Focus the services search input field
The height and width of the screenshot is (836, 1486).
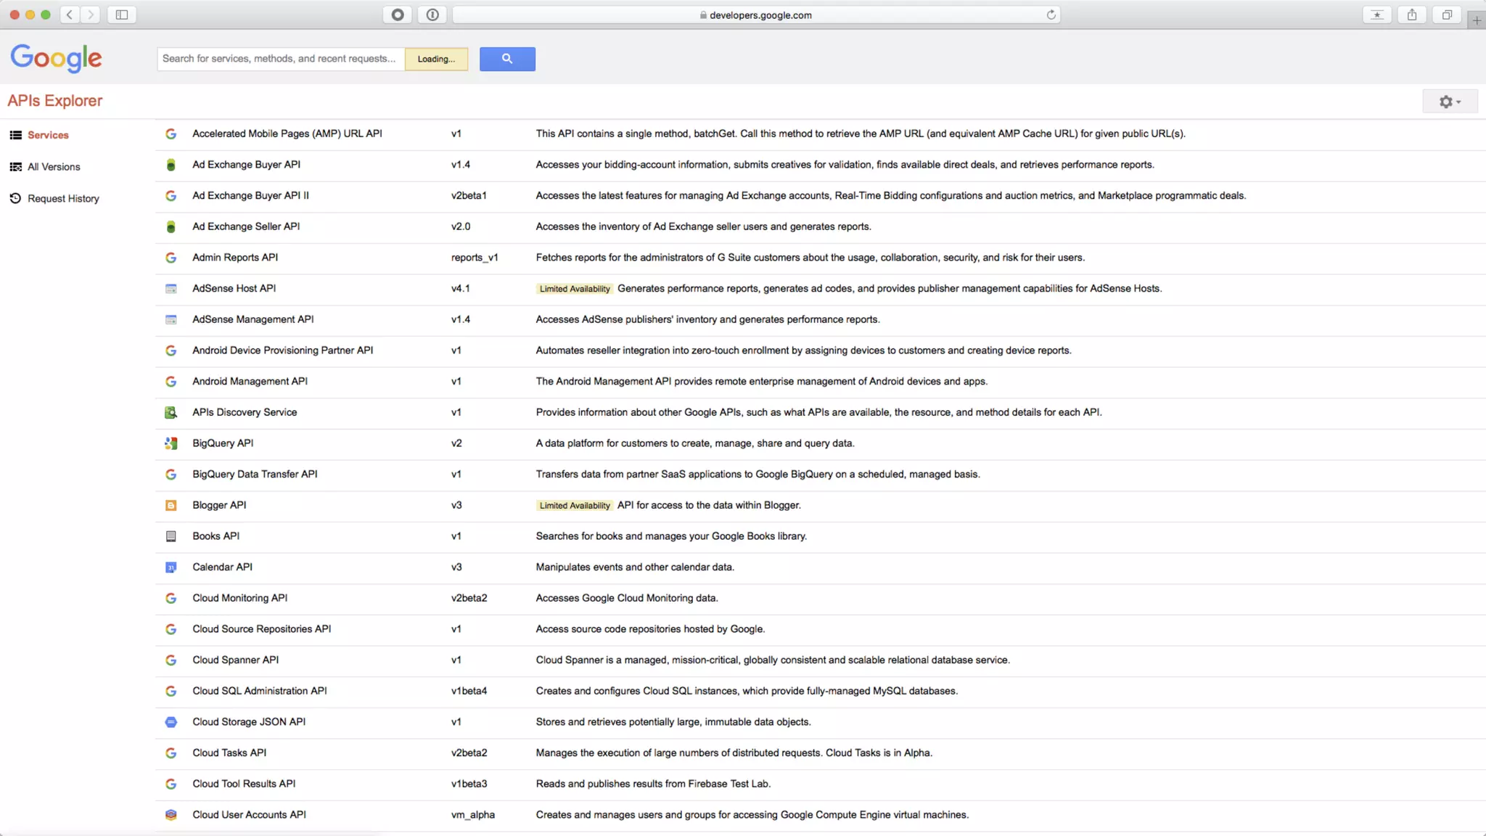coord(280,59)
